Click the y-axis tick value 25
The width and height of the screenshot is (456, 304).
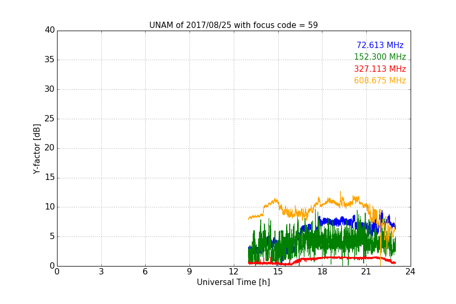pos(50,119)
